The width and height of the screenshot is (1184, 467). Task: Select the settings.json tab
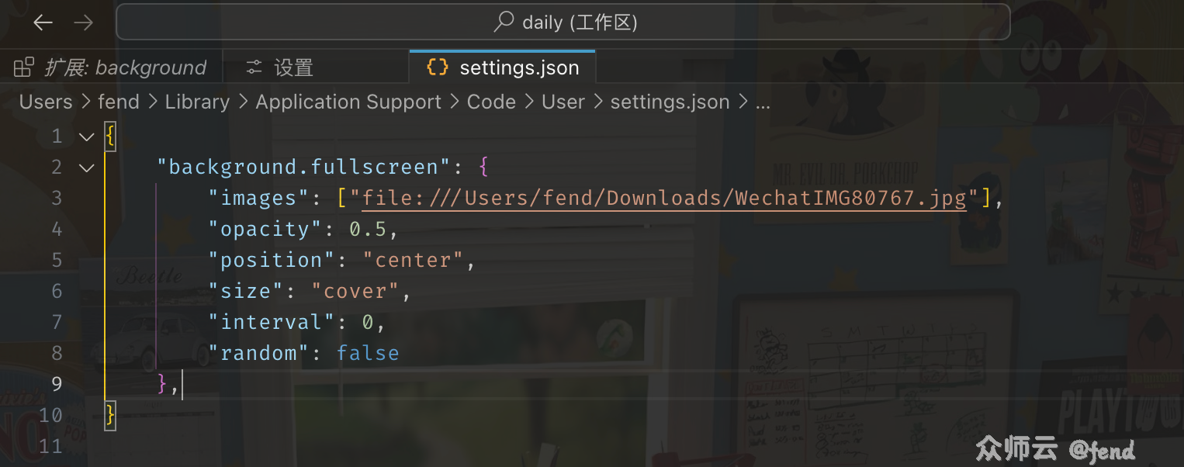tap(502, 67)
